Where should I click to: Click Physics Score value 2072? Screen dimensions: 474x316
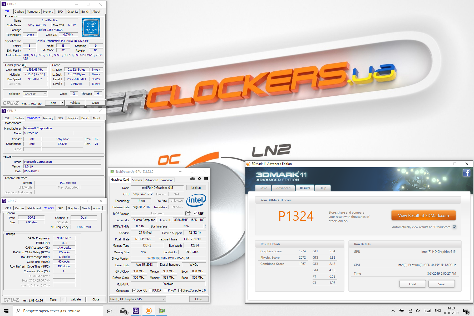click(x=302, y=258)
